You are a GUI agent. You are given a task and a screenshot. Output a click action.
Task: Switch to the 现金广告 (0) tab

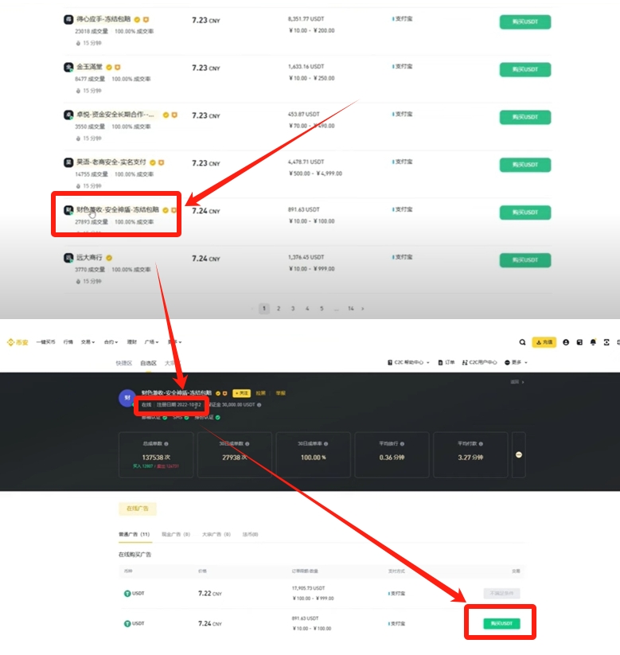(176, 534)
